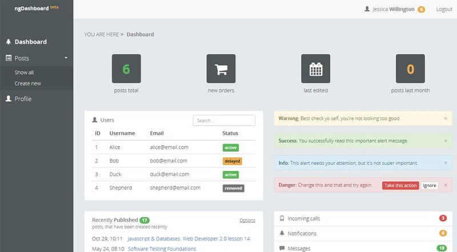Viewport: 457px width, 252px height.
Task: Click the alice@email.com cell
Action: click(169, 147)
